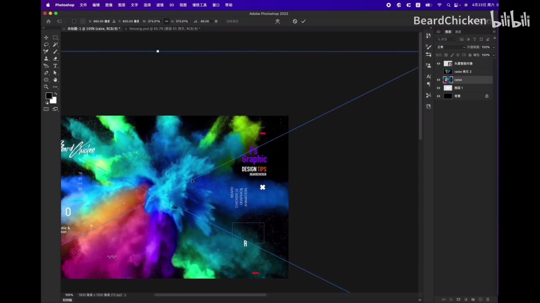Toggle Quick Mask mode icon

click(46, 109)
